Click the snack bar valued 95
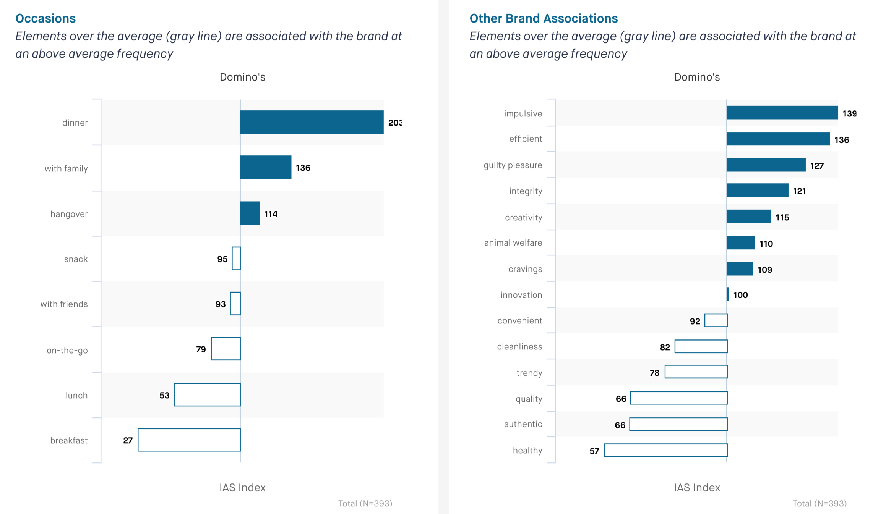Screen dimensions: 886x514 236,259
